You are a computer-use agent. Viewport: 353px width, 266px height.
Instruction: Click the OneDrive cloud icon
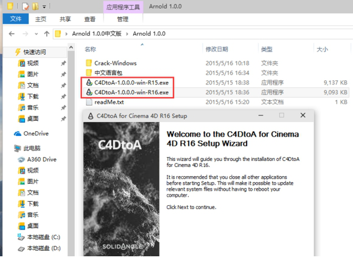click(x=18, y=134)
